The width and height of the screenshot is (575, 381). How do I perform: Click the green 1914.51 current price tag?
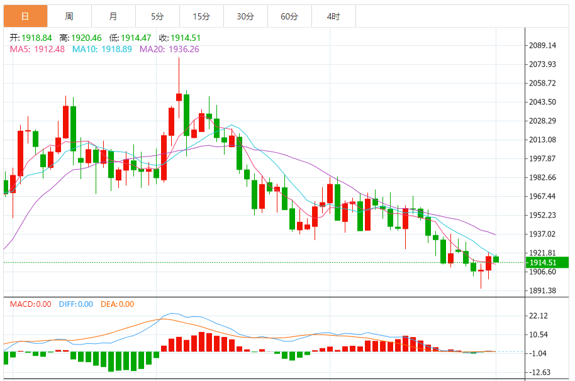tap(547, 262)
